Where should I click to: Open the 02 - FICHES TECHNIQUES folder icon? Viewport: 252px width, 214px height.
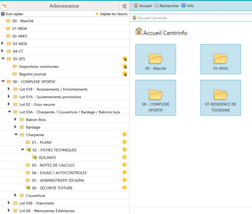[x=28, y=150]
